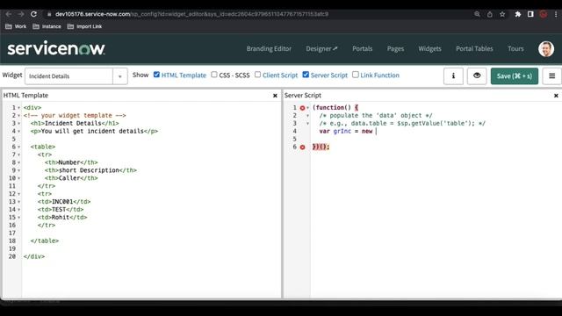Open browser zoom magnifier icon
Image resolution: width=562 pixels, height=316 pixels.
pyautogui.click(x=477, y=14)
